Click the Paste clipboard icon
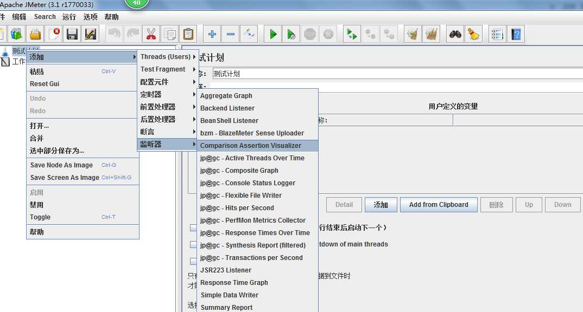583x312 pixels. [x=188, y=34]
